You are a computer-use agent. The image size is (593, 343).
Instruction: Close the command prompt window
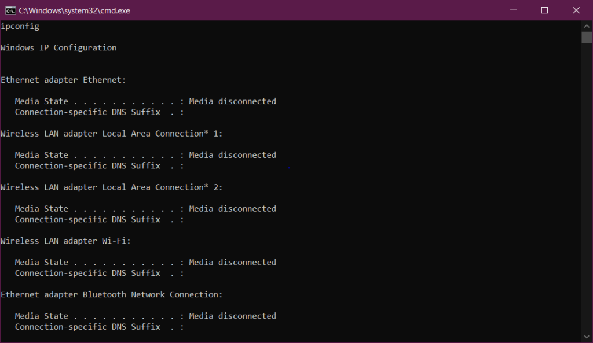click(x=575, y=10)
